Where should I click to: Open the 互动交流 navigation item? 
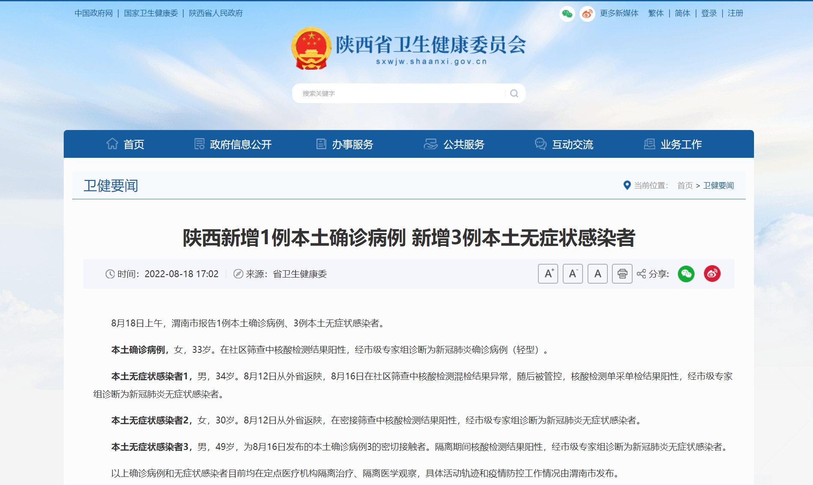(564, 145)
